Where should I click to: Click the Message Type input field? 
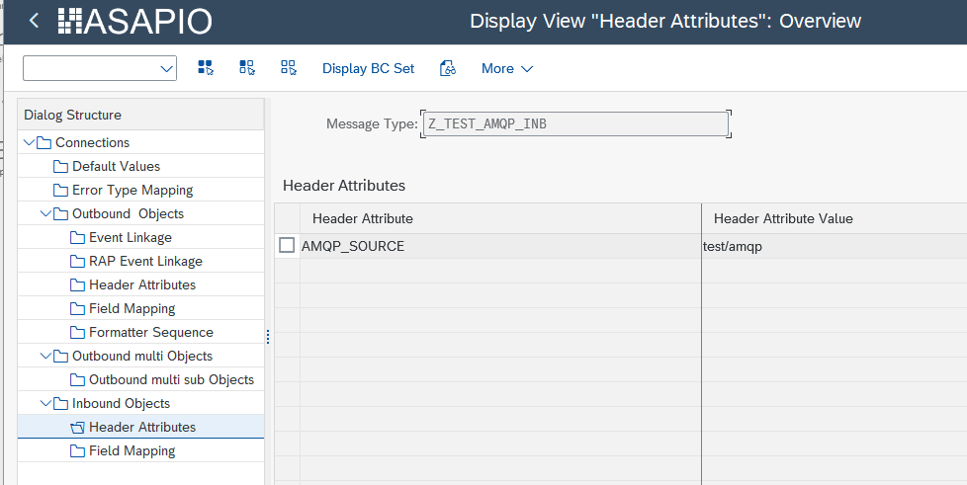tap(575, 123)
